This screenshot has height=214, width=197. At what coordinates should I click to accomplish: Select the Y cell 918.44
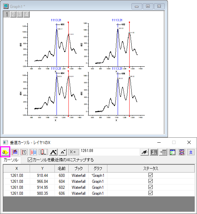pyautogui.click(x=42, y=176)
